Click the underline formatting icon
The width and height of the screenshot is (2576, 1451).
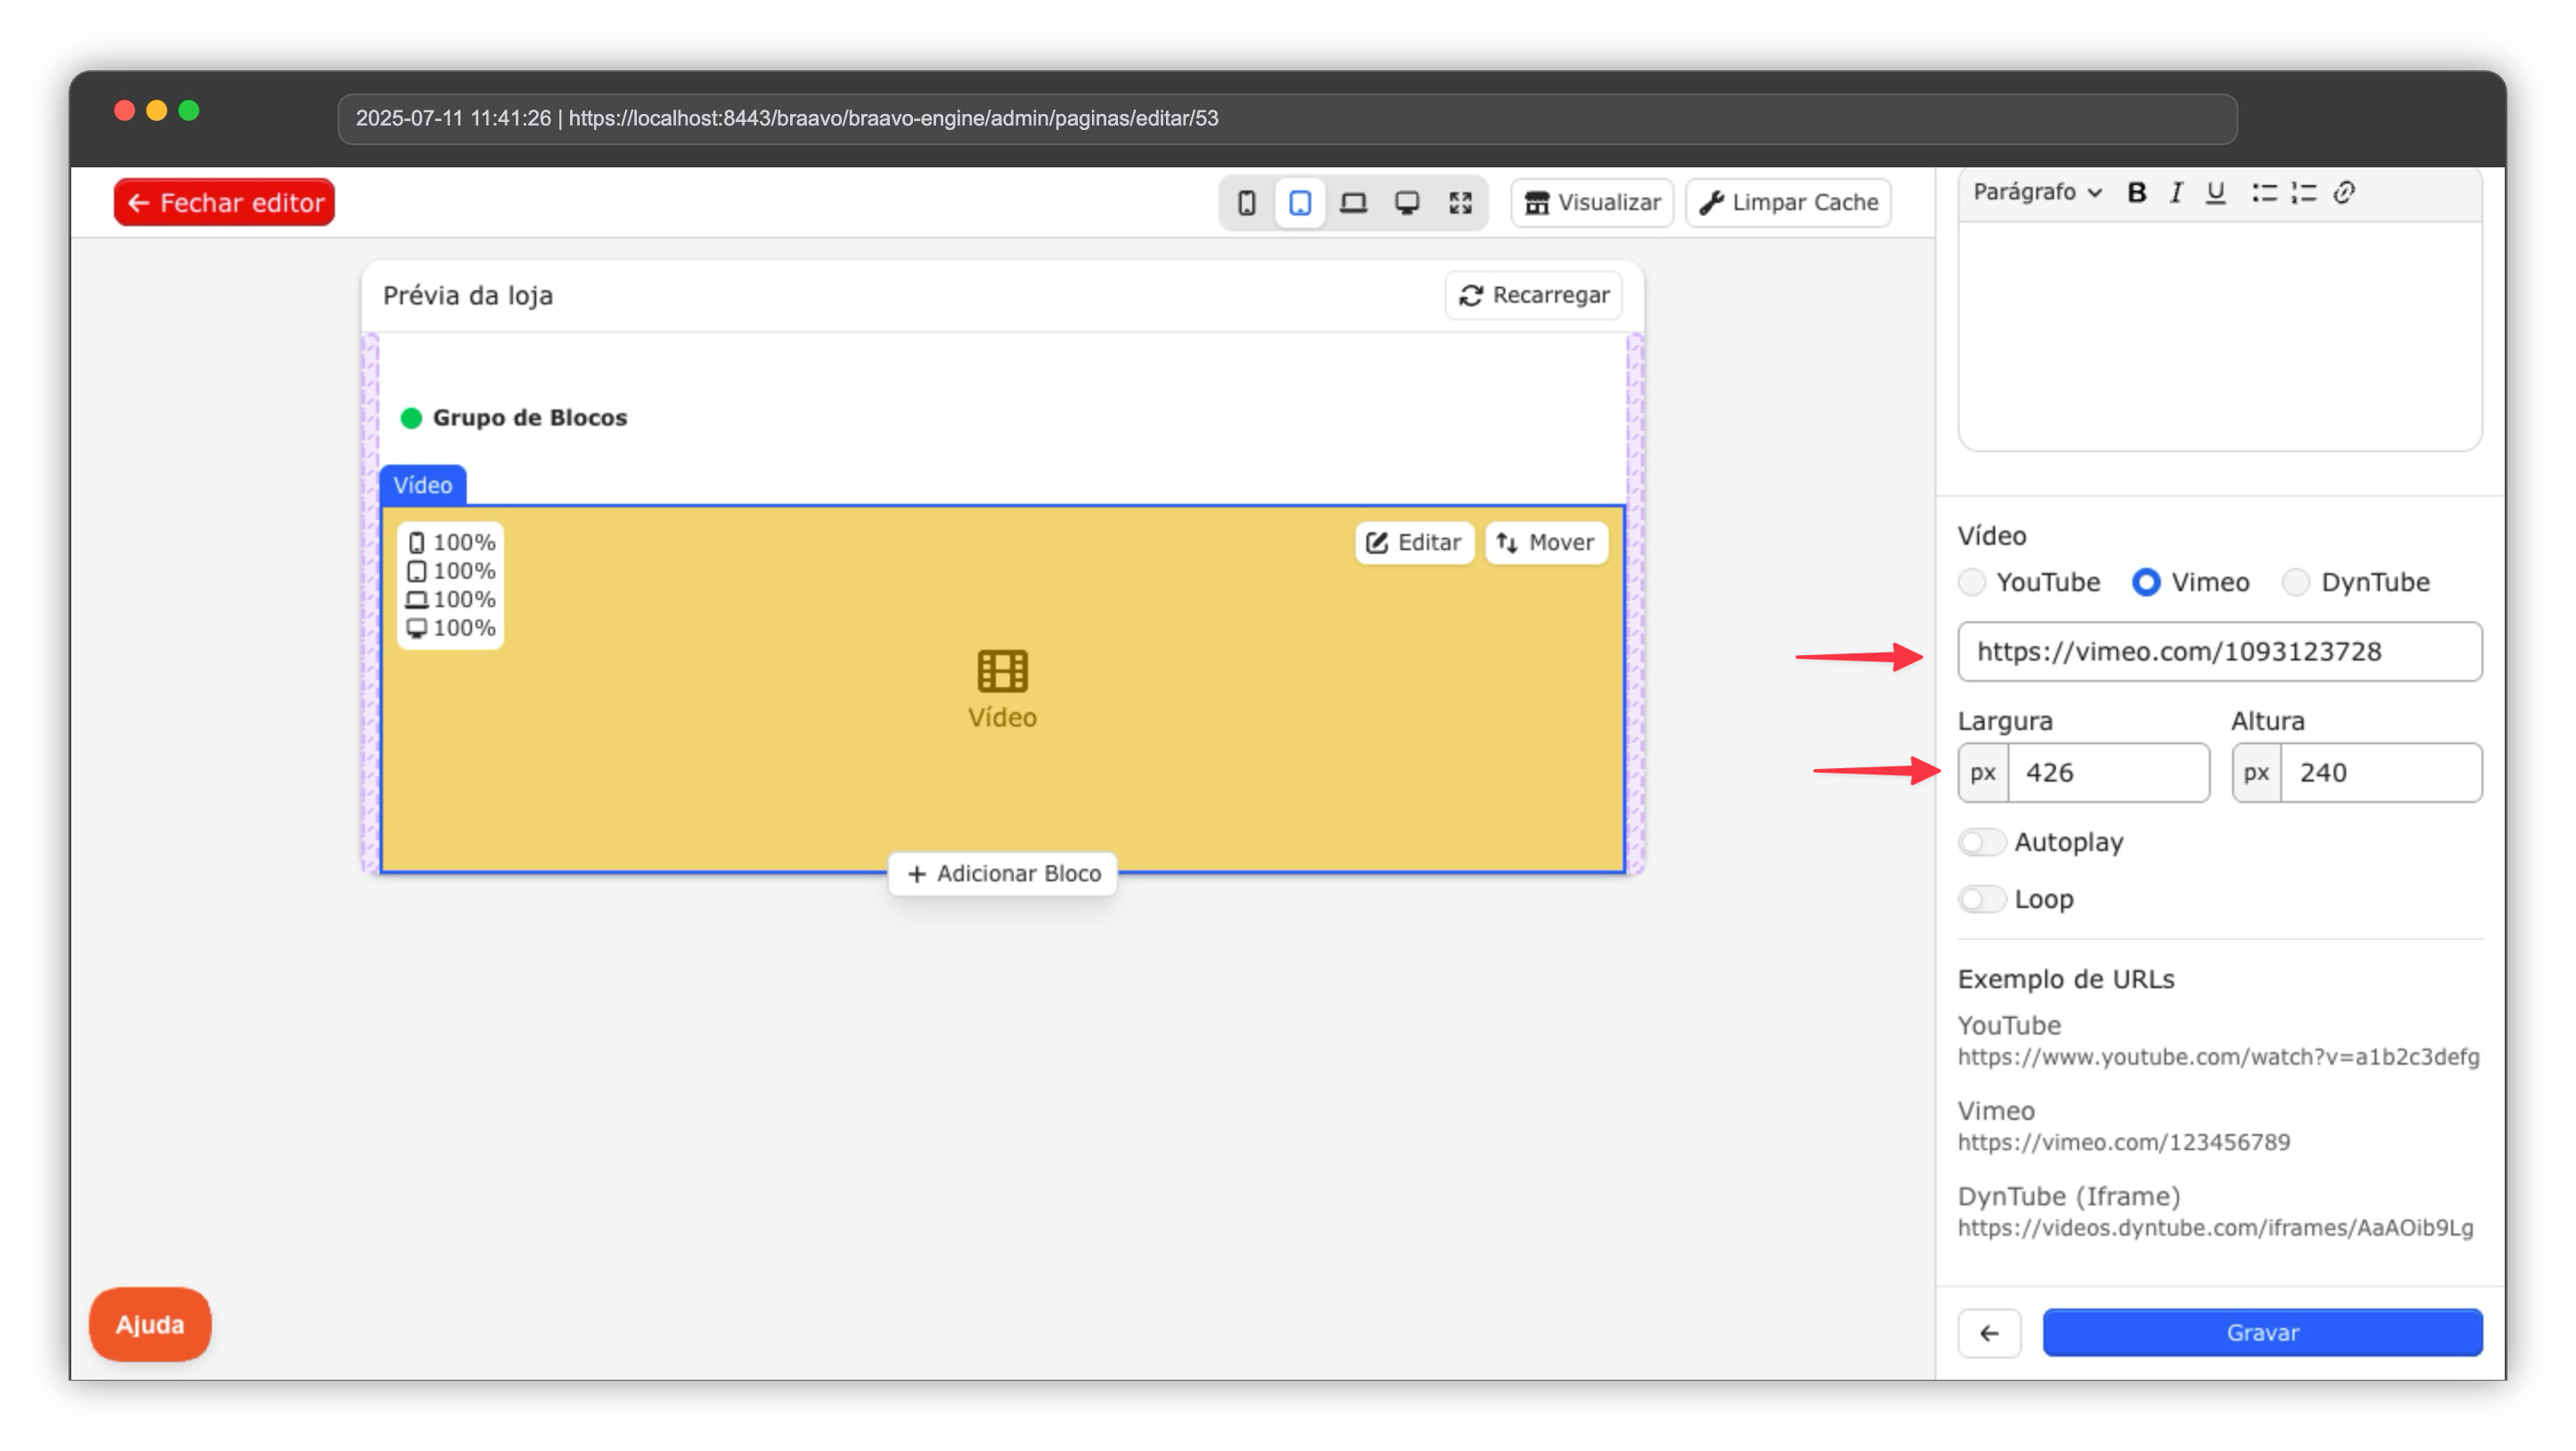pos(2216,193)
